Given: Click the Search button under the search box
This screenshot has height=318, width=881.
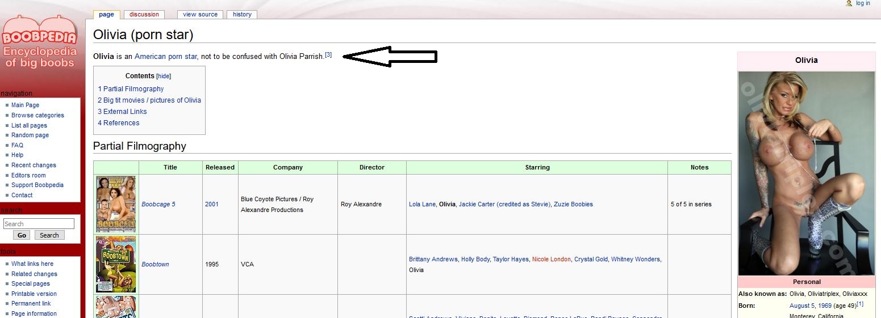Looking at the screenshot, I should pyautogui.click(x=49, y=235).
